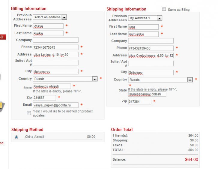Click billing First Name field

(x=48, y=26)
